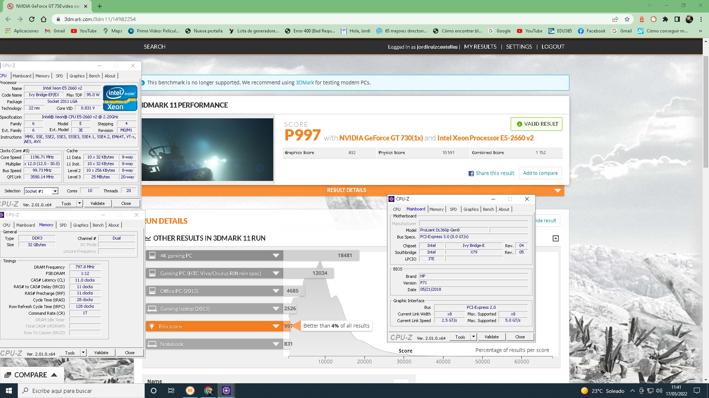Open Memory tab in CPU-Z mainboard window
709x398 pixels.
(436, 209)
